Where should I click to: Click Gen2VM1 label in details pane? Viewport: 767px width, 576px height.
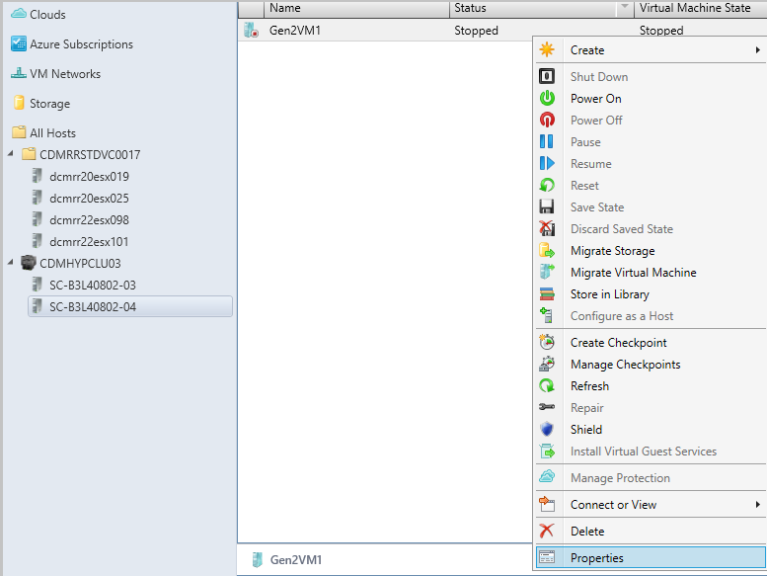pyautogui.click(x=296, y=560)
